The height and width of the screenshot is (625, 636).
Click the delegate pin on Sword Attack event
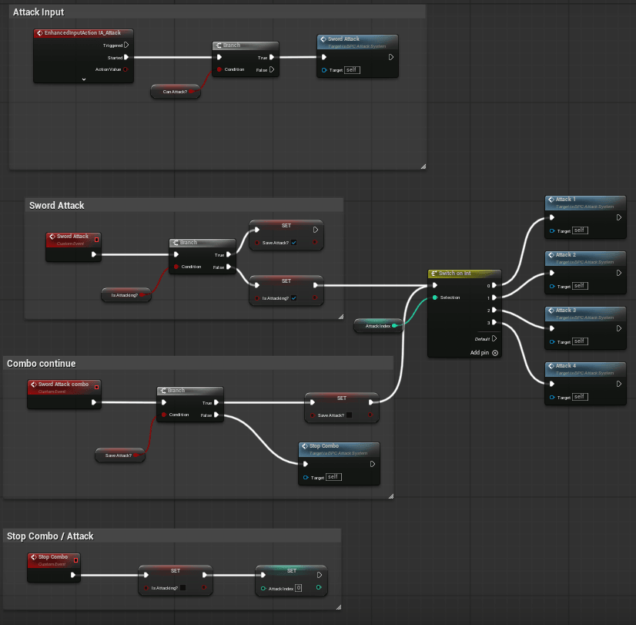[x=96, y=240]
